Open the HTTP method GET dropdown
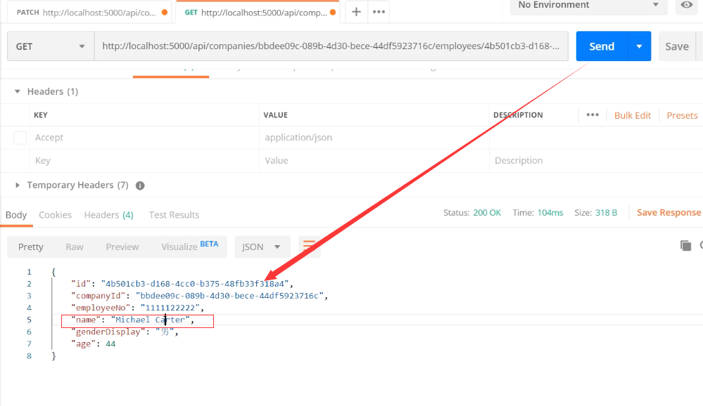The image size is (703, 406). click(51, 46)
